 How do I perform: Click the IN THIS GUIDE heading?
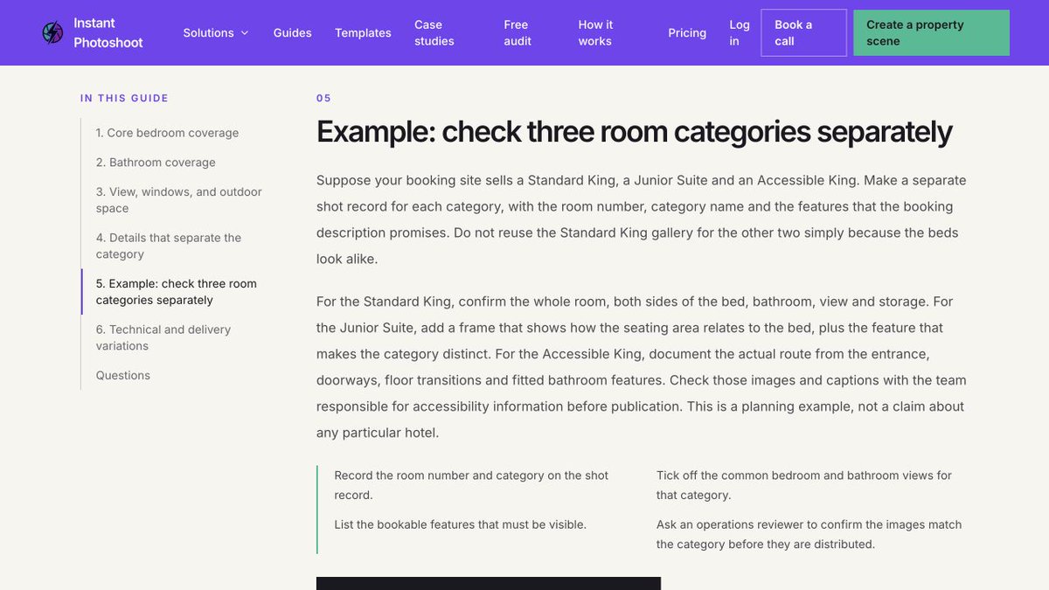[124, 98]
